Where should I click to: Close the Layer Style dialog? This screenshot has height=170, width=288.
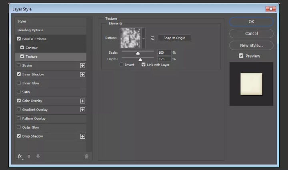pyautogui.click(x=271, y=9)
